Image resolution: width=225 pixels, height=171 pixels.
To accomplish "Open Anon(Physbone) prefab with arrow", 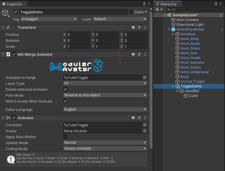I will 222,29.
